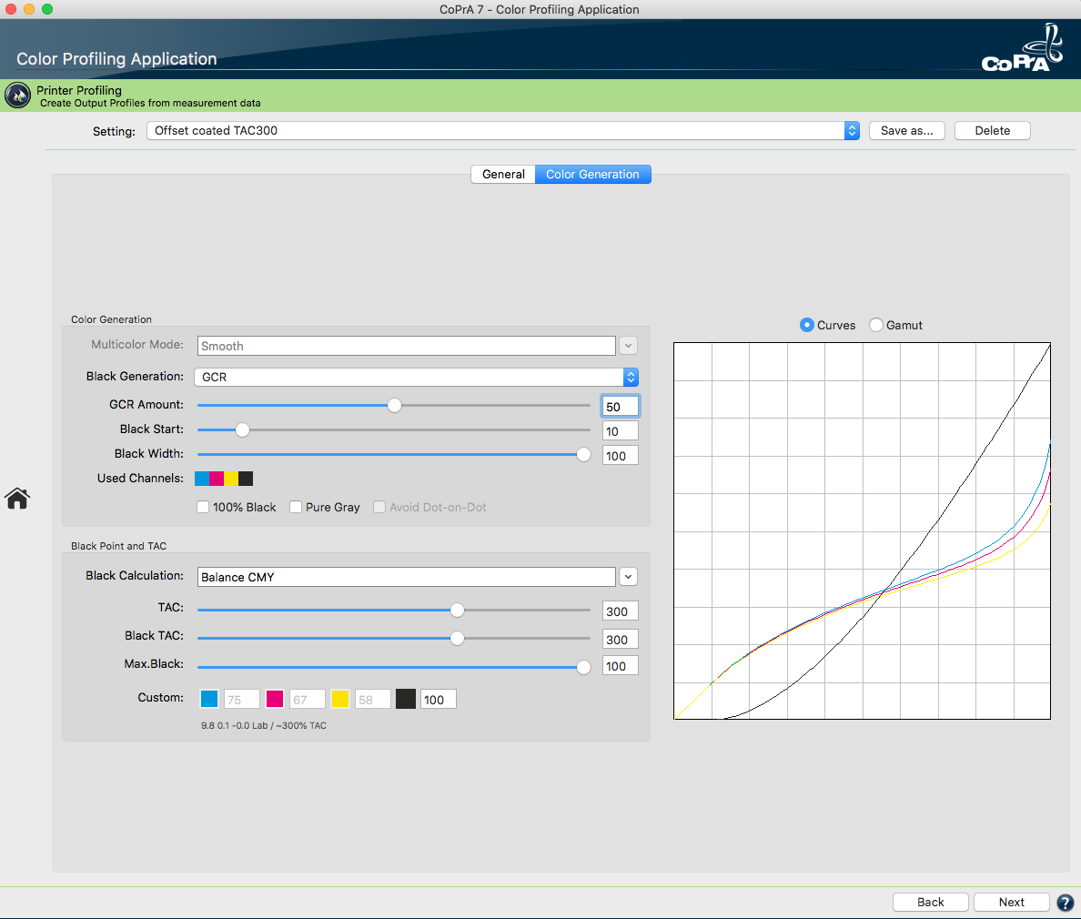
Task: Click the Printer Profiling module icon
Action: 17,96
